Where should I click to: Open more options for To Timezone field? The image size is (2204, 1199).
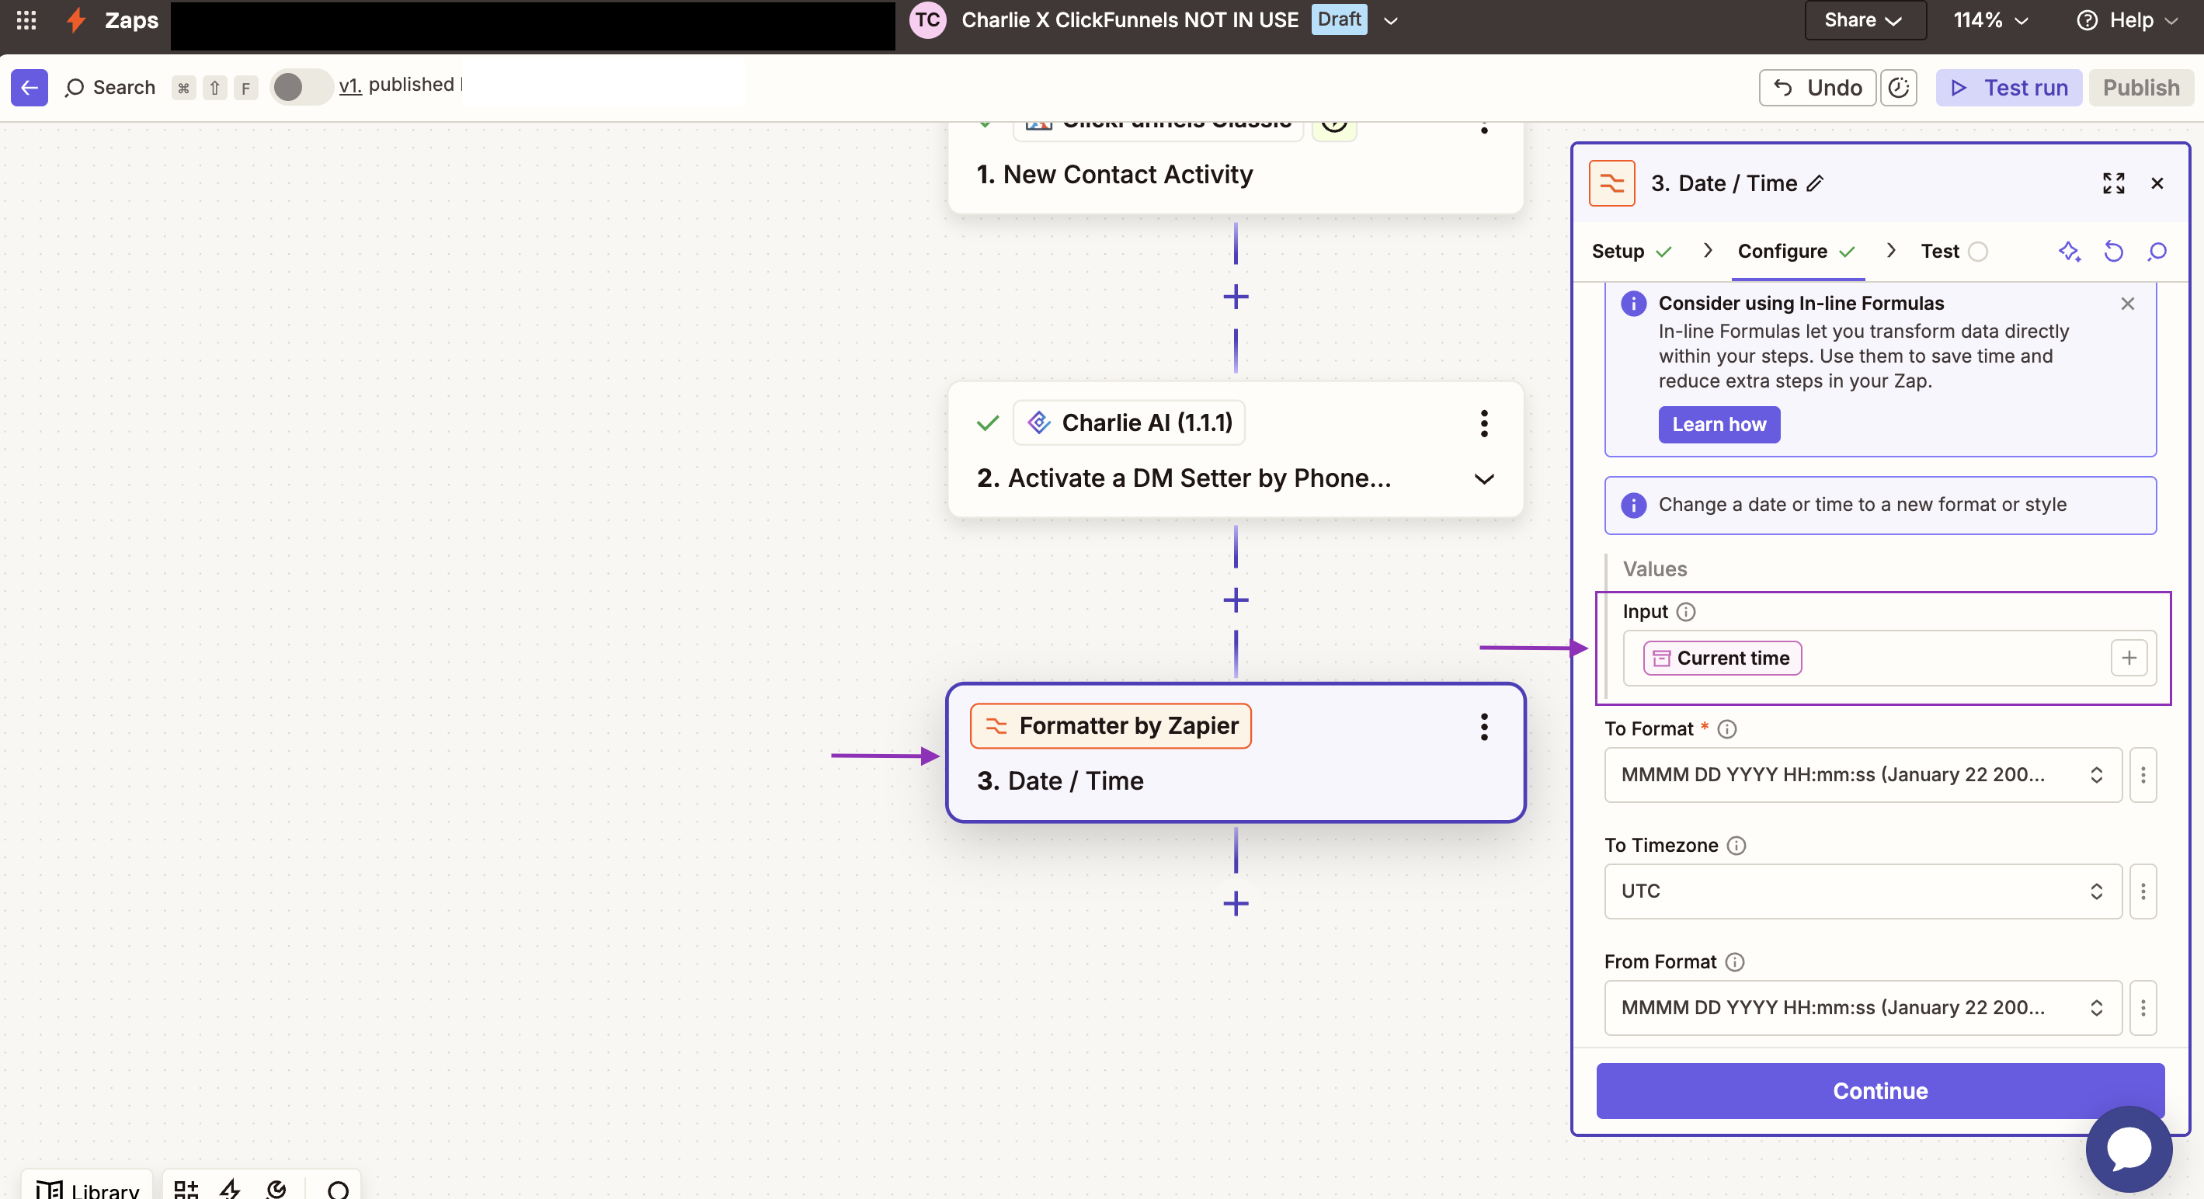[2143, 891]
